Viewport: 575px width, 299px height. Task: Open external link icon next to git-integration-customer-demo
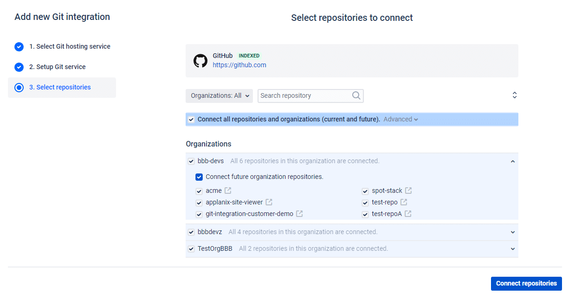click(299, 214)
